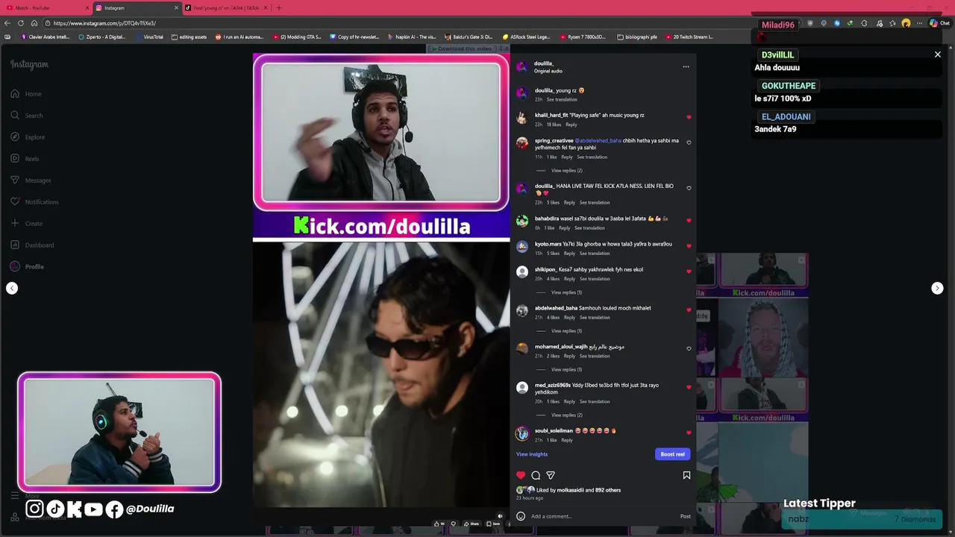
Task: Open the Chat button in browser toolbar
Action: (939, 23)
